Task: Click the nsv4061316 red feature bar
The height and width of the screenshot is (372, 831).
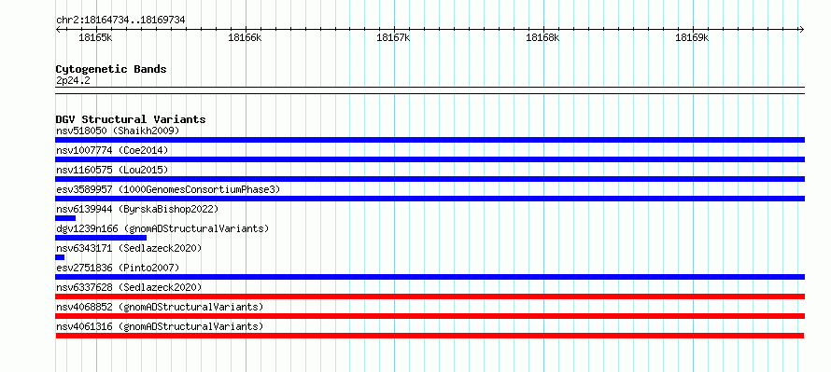Action: pos(430,336)
